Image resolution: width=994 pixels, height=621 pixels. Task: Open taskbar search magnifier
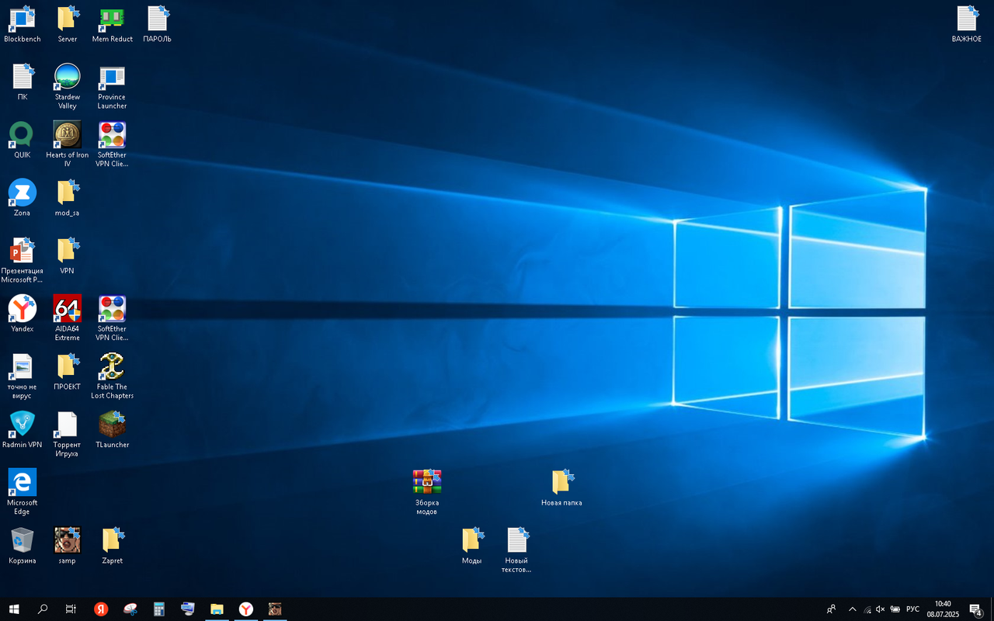[43, 609]
